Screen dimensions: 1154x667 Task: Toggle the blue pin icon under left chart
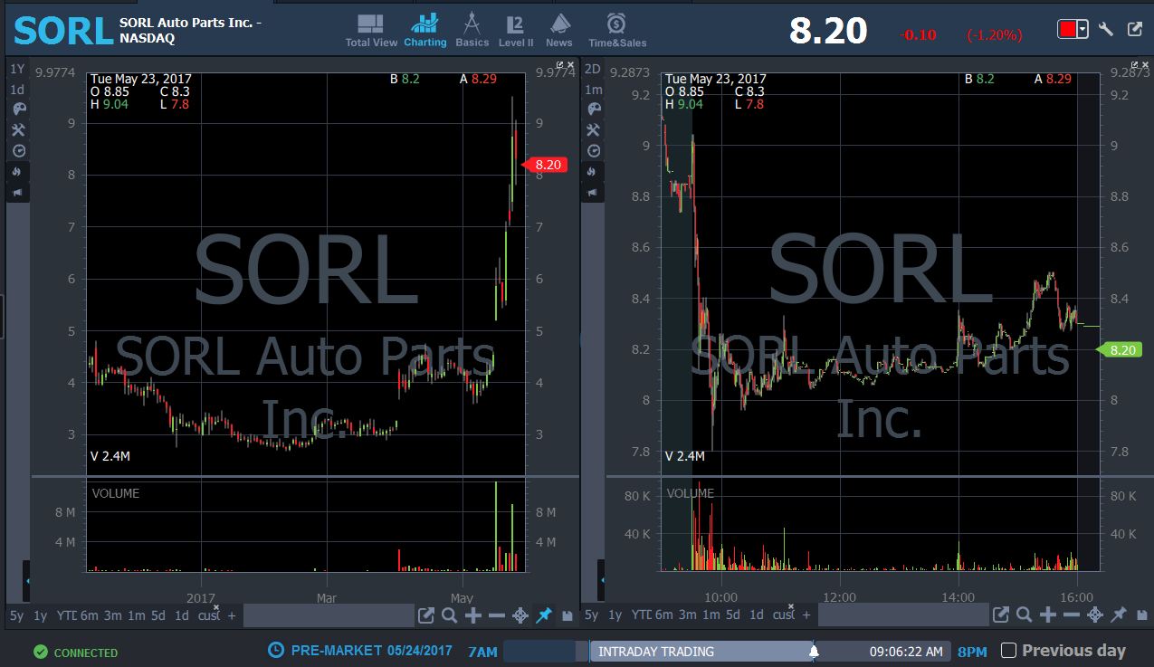click(544, 615)
